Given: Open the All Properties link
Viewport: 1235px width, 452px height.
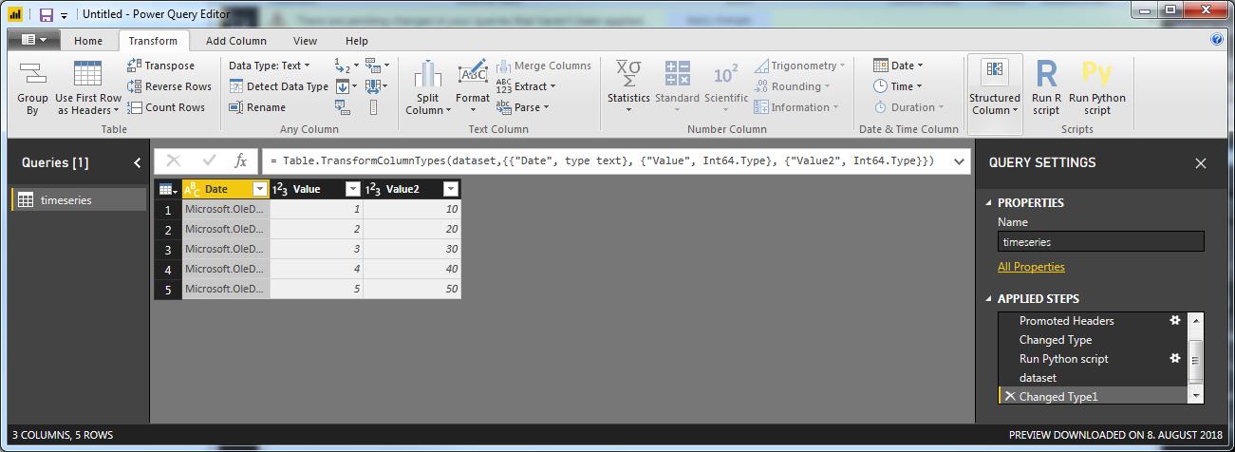Looking at the screenshot, I should (1031, 267).
